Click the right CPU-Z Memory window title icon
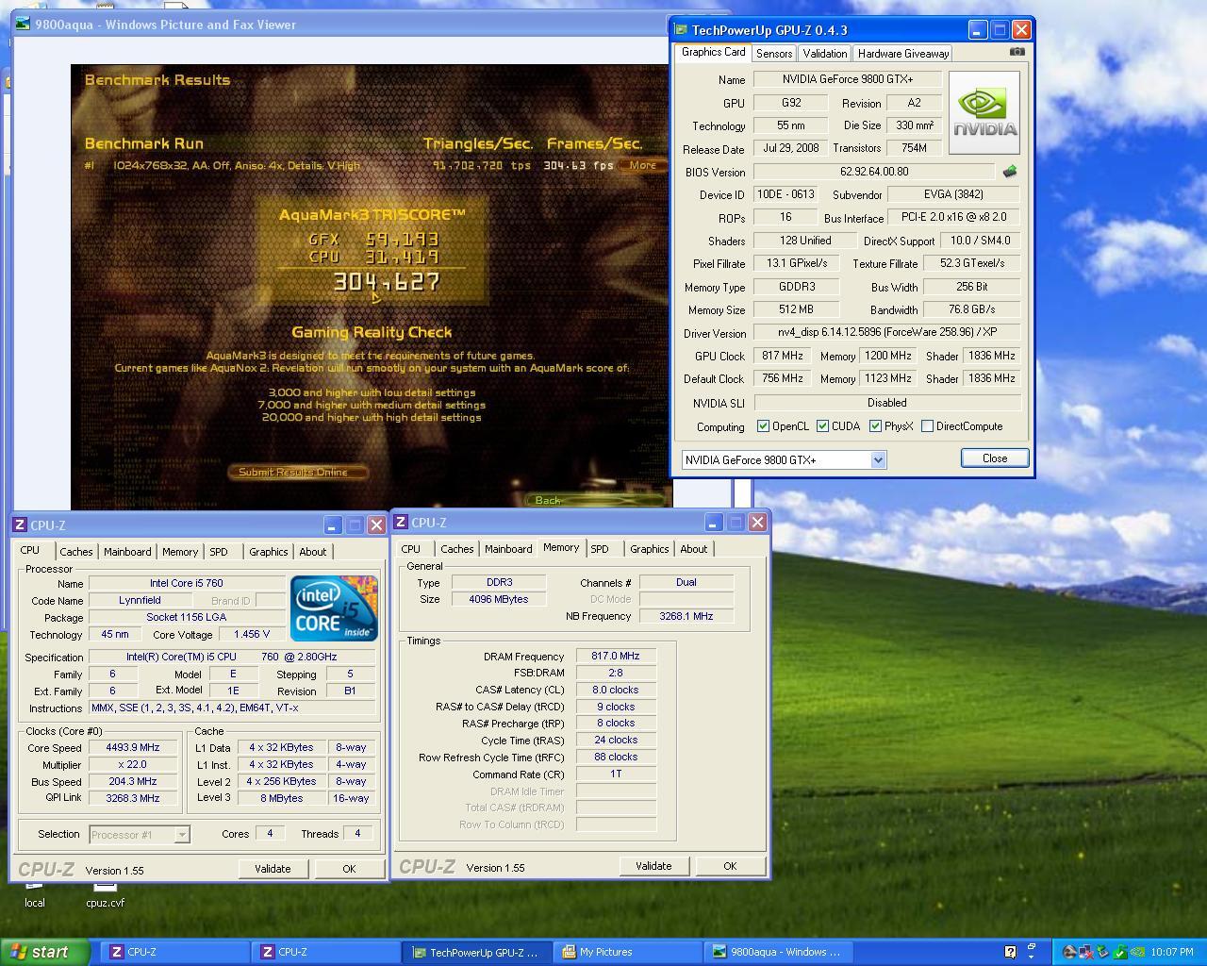The image size is (1207, 966). [x=402, y=523]
